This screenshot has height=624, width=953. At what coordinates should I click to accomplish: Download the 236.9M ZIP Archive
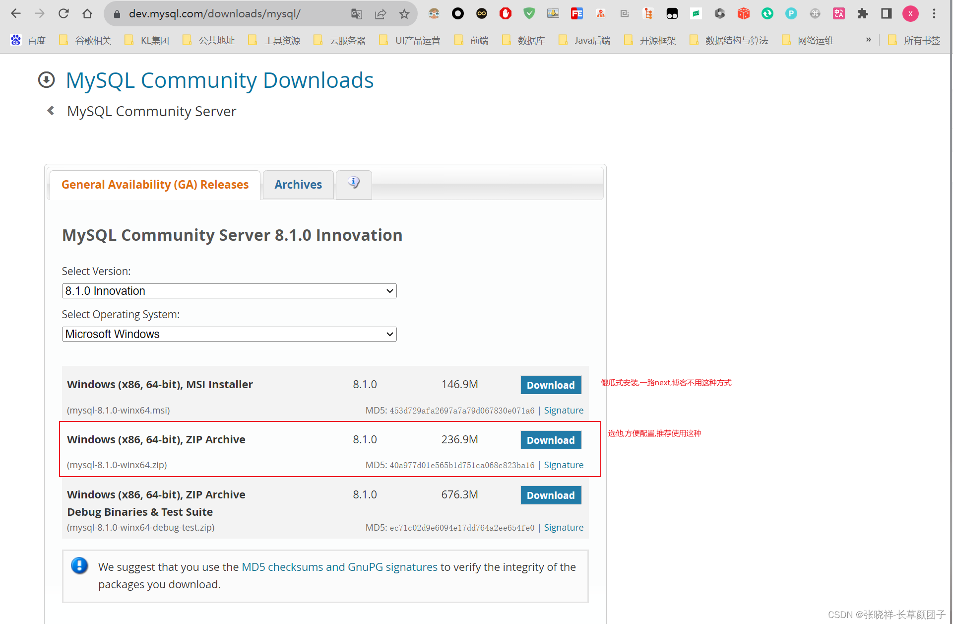[x=551, y=440]
